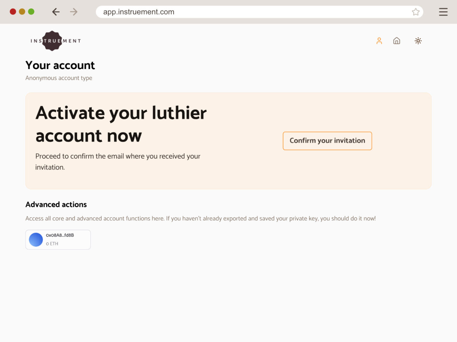Click the 0 ETH balance text
Screen dimensions: 457x342
52,244
